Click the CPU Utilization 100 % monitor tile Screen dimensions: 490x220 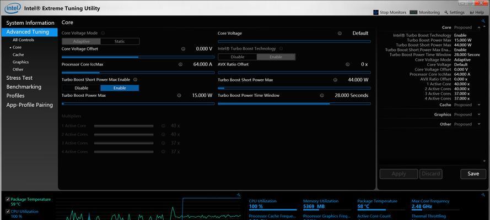click(273, 204)
